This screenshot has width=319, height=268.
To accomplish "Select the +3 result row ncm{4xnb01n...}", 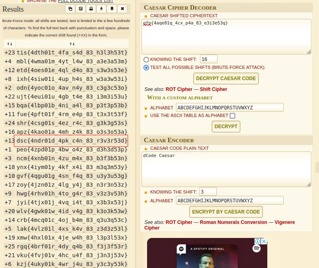I will 66,158.
